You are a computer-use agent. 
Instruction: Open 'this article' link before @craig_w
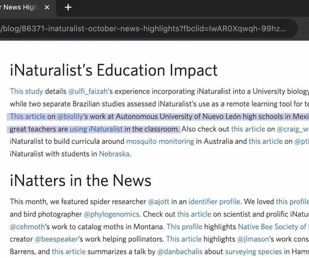(248, 129)
